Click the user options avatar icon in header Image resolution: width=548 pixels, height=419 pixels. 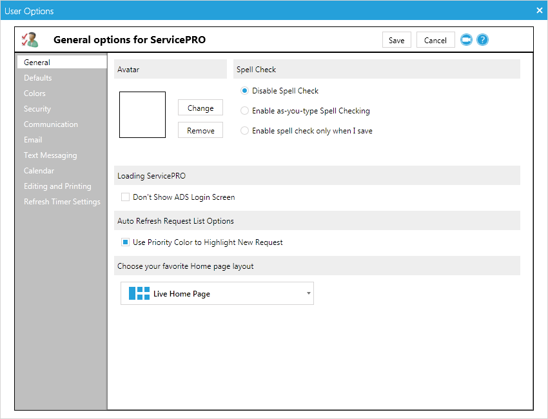30,40
